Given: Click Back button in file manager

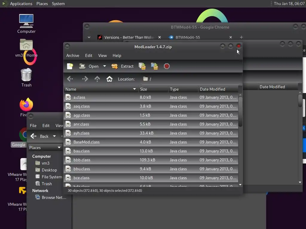Looking at the screenshot, I should pos(40,136).
